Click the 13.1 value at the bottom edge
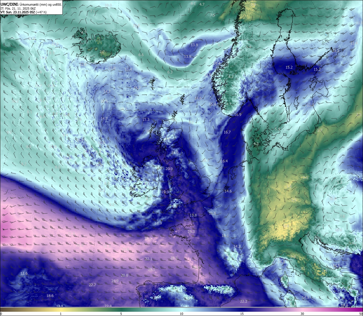363x316 pixels. (x=60, y=306)
